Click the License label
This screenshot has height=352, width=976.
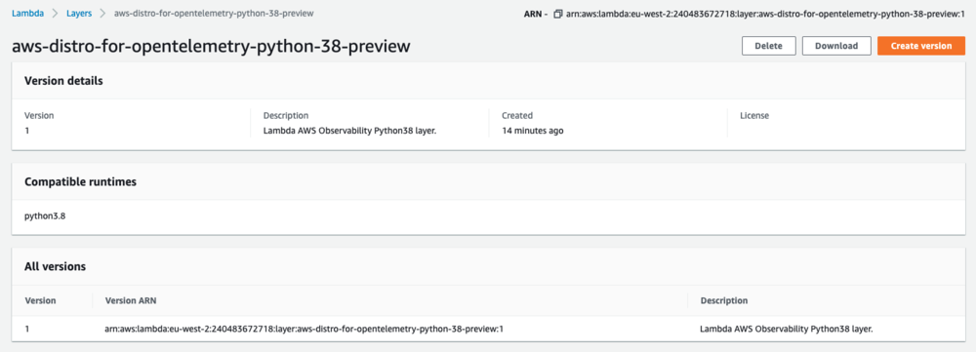pos(753,116)
